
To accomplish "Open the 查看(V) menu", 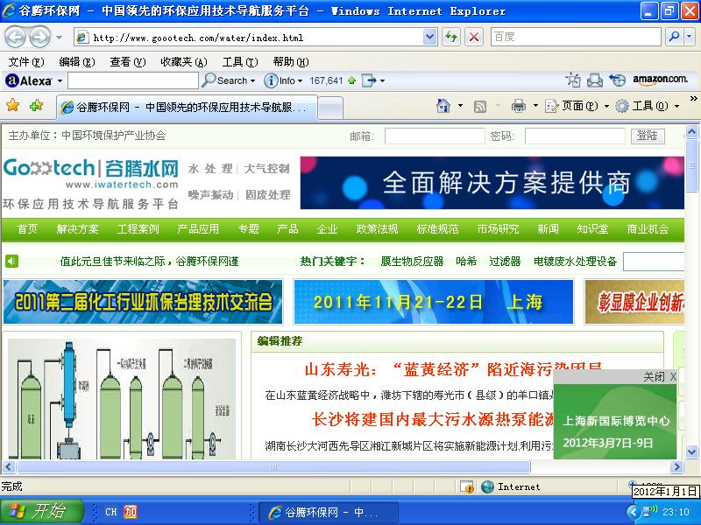I will click(x=128, y=61).
